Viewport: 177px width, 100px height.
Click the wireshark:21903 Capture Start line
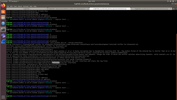(38, 83)
